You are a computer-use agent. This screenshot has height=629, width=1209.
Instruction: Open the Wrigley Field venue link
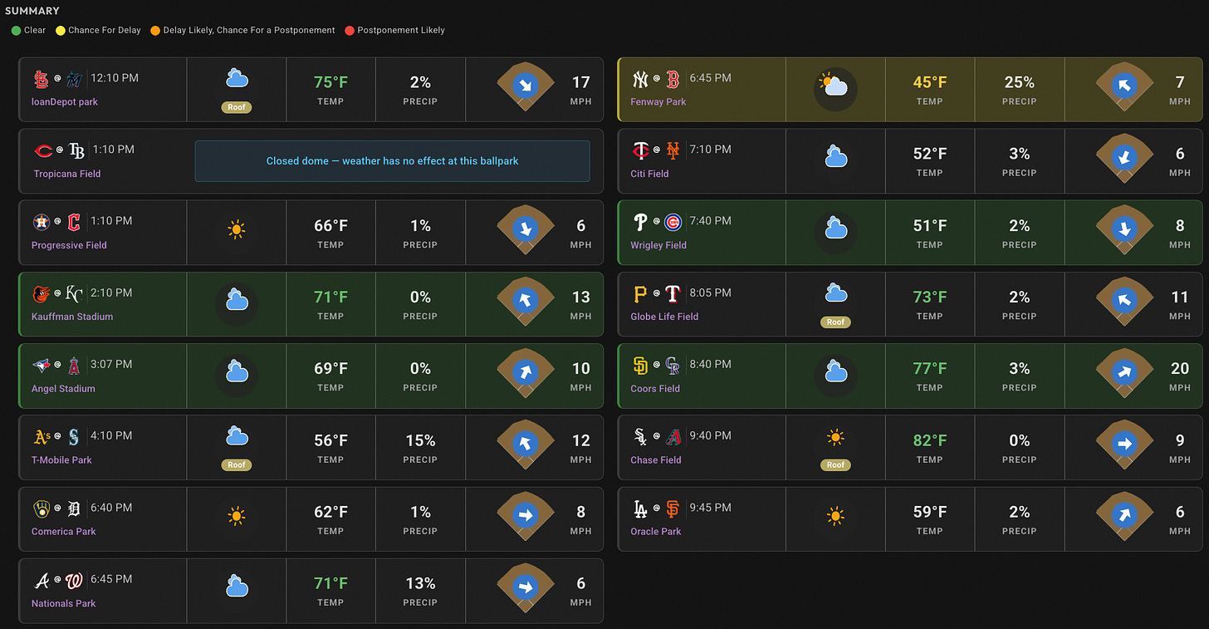point(658,245)
